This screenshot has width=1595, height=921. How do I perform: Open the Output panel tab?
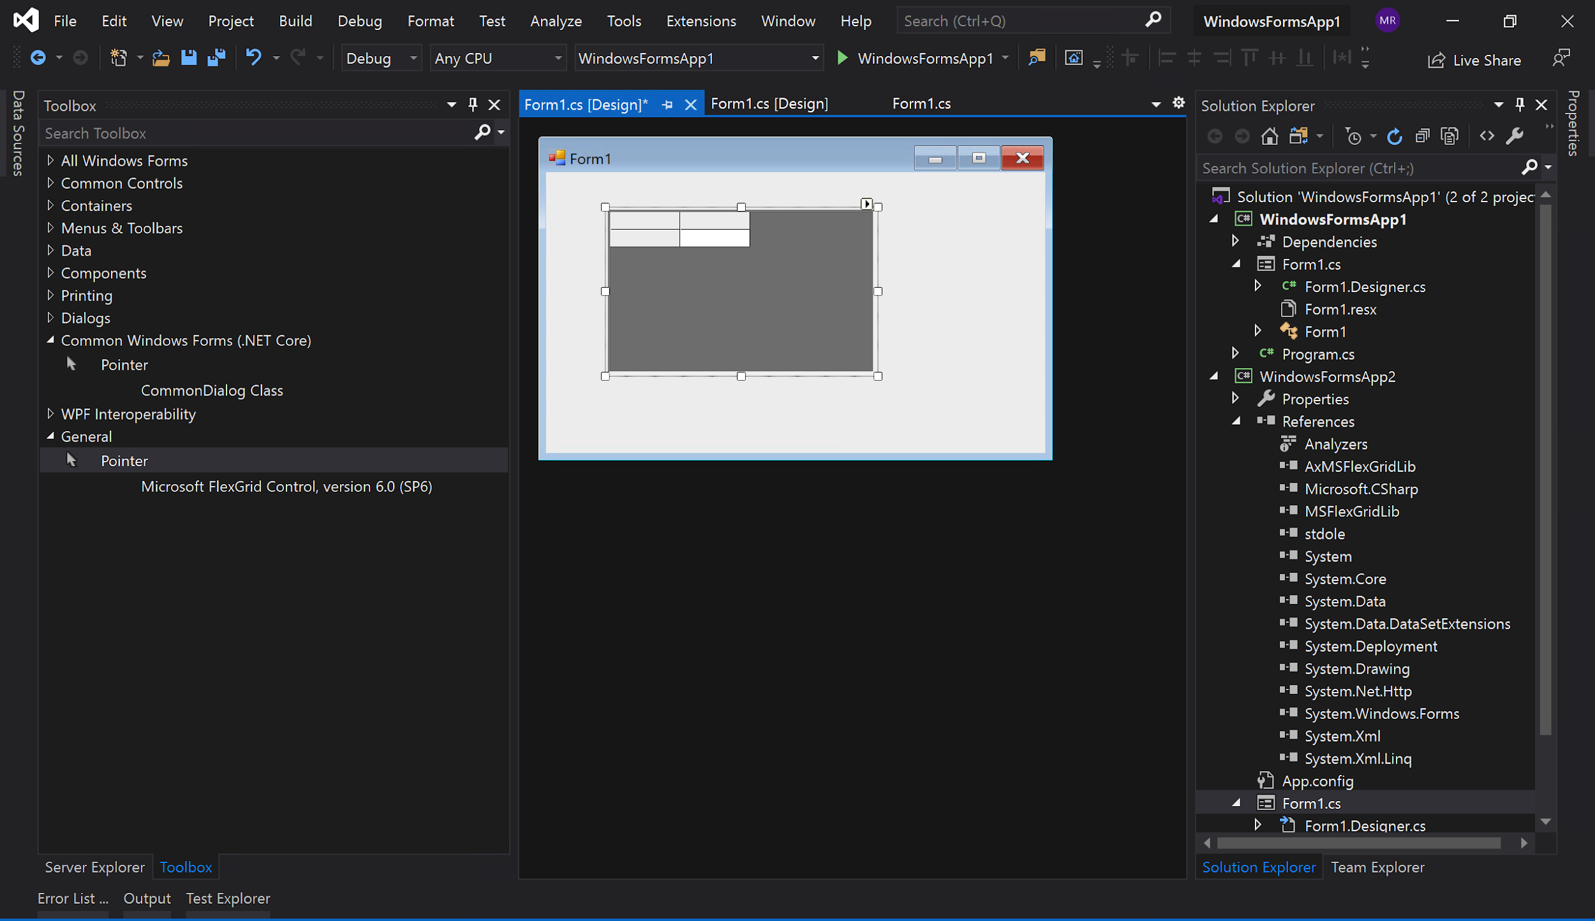point(147,899)
